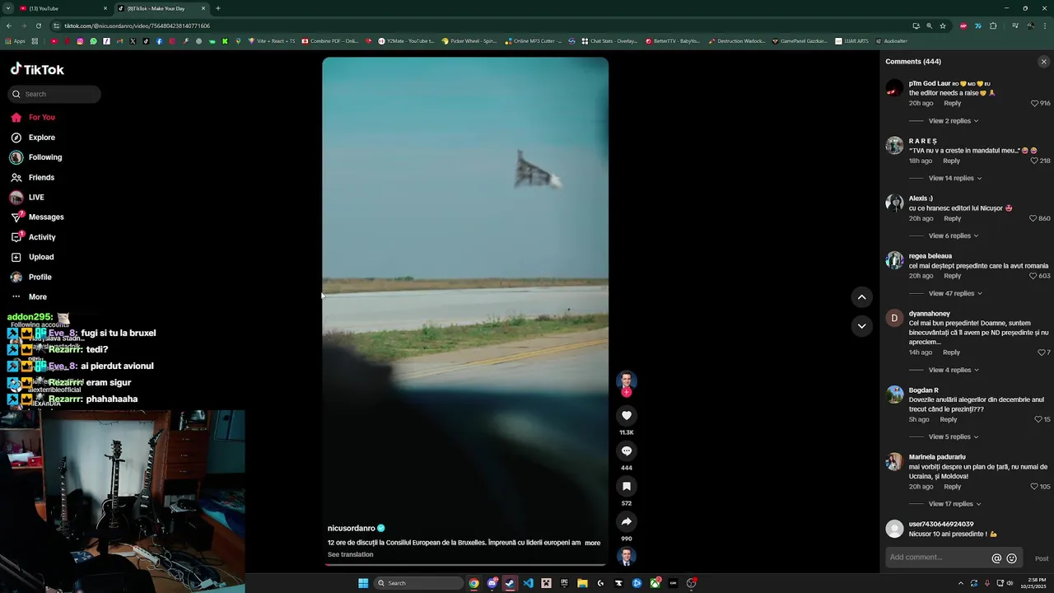Expand the video caption with 'more'
This screenshot has height=593, width=1054.
tap(592, 543)
